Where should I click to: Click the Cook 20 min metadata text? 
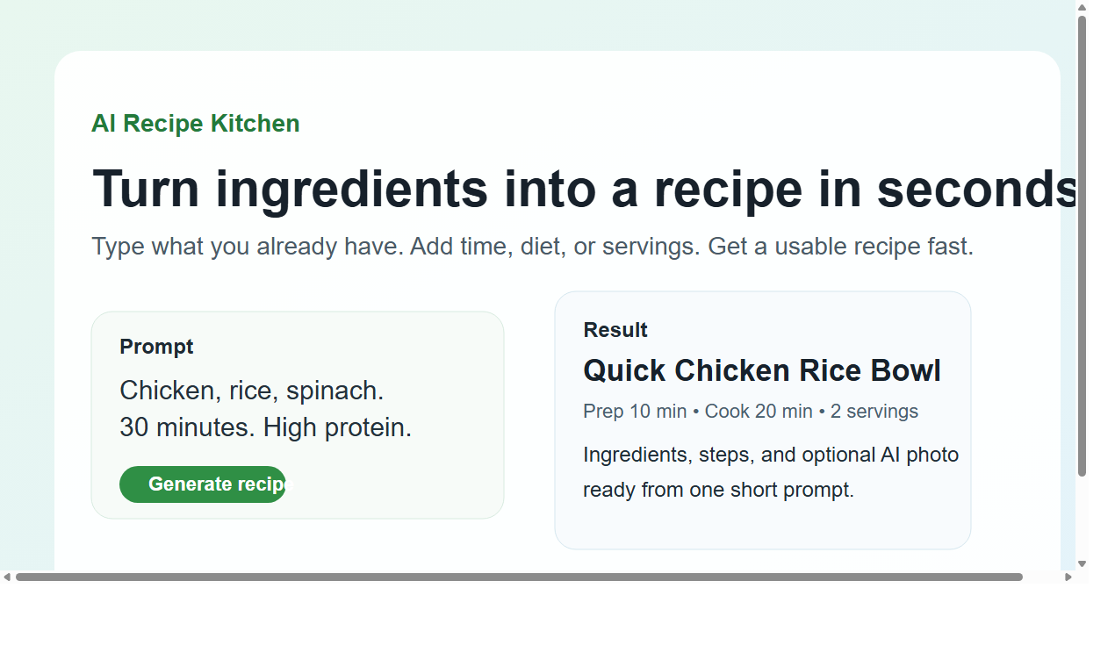click(x=759, y=410)
